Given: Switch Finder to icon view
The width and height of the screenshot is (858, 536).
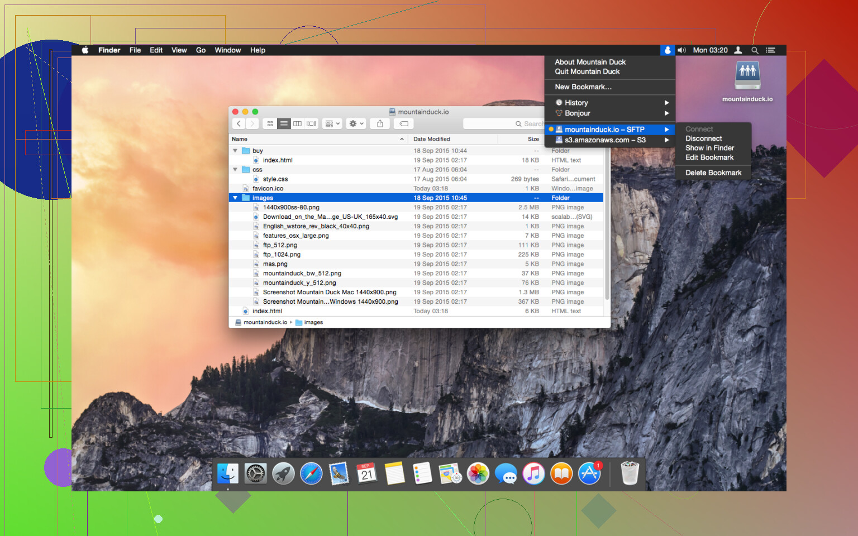Looking at the screenshot, I should 270,123.
